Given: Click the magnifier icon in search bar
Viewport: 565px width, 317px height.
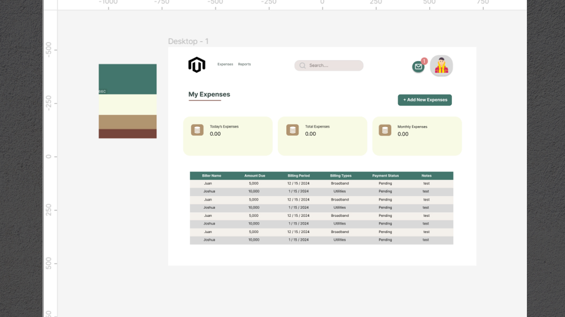Looking at the screenshot, I should [x=302, y=66].
